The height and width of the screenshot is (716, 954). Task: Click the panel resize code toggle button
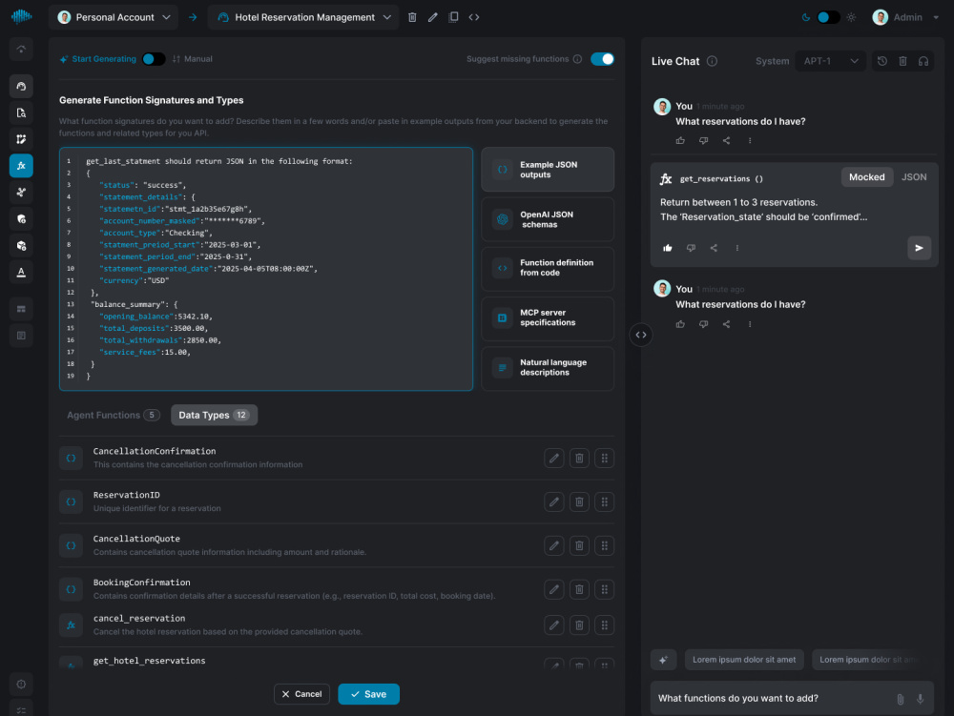coord(641,335)
